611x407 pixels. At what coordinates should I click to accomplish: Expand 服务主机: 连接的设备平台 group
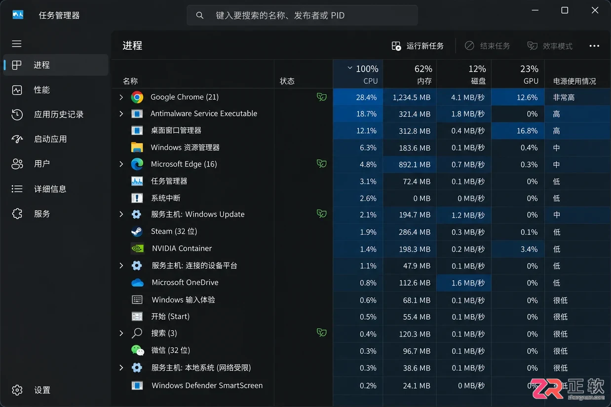pos(121,265)
